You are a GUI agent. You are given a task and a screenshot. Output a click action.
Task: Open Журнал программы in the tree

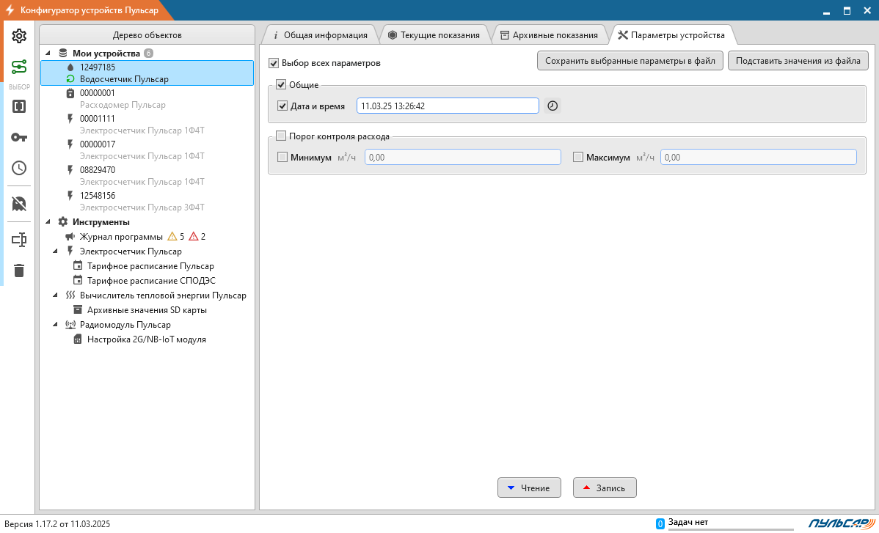[x=121, y=237]
